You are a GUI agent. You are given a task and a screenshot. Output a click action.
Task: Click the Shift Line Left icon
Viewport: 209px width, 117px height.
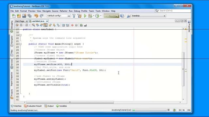pyautogui.click(x=63, y=25)
